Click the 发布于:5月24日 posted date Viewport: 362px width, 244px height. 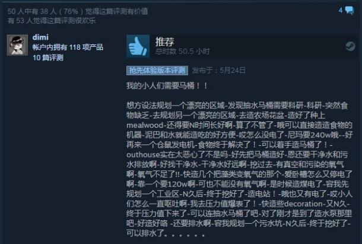[x=218, y=70]
